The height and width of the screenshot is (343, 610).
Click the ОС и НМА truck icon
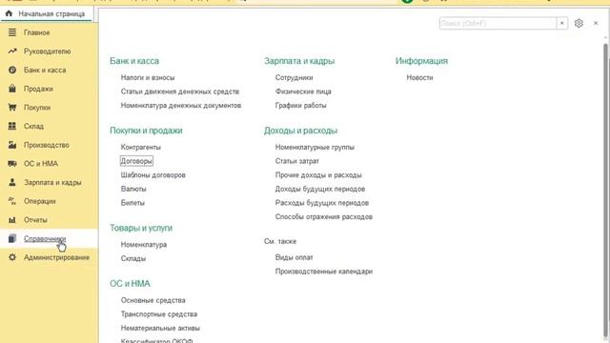point(12,164)
